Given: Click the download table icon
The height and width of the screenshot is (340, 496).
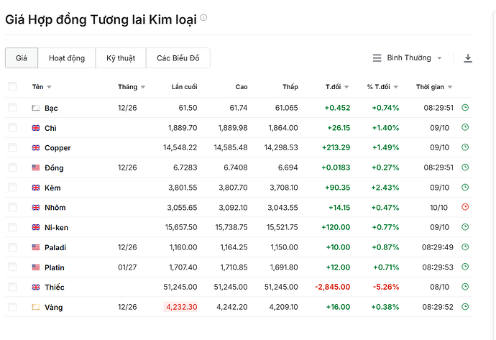Looking at the screenshot, I should [x=468, y=58].
